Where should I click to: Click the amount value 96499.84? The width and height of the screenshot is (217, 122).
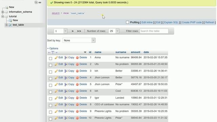point(136,57)
